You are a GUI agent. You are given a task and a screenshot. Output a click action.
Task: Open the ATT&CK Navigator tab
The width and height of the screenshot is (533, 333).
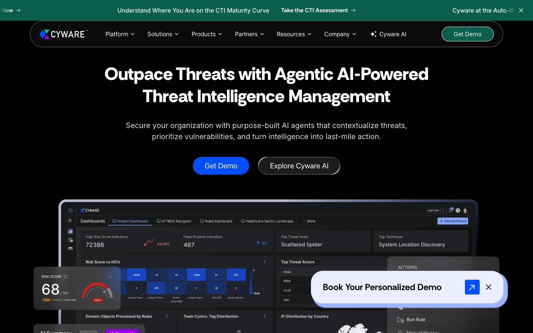174,221
